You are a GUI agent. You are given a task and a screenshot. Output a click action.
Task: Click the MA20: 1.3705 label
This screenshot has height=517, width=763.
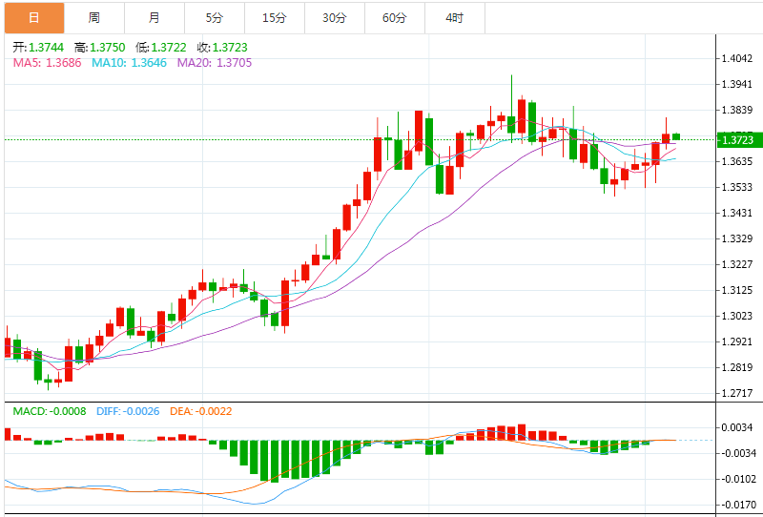coord(215,63)
